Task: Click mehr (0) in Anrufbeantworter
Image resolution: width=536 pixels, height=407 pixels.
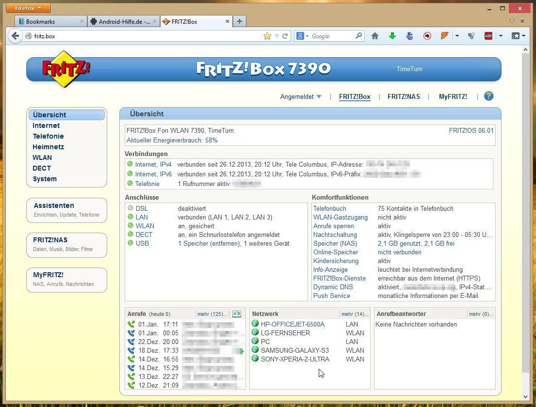Action: coord(481,314)
